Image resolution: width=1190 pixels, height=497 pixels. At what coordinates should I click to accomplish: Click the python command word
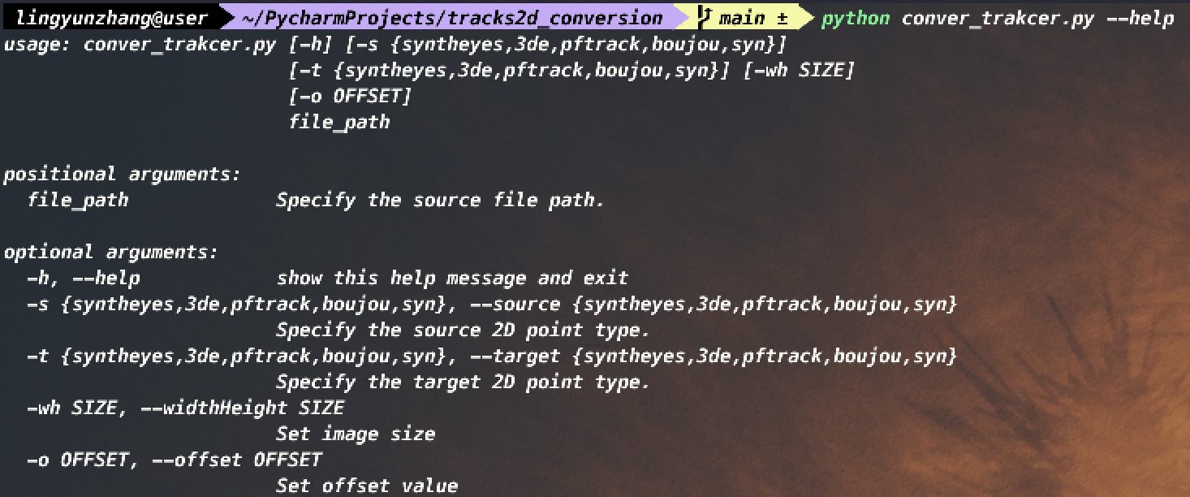856,18
